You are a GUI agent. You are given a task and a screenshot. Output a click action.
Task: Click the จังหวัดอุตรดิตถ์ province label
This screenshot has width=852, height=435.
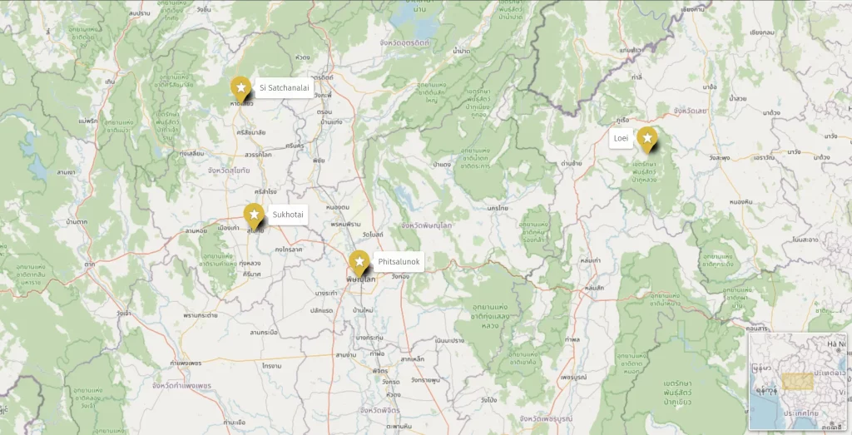click(x=405, y=42)
